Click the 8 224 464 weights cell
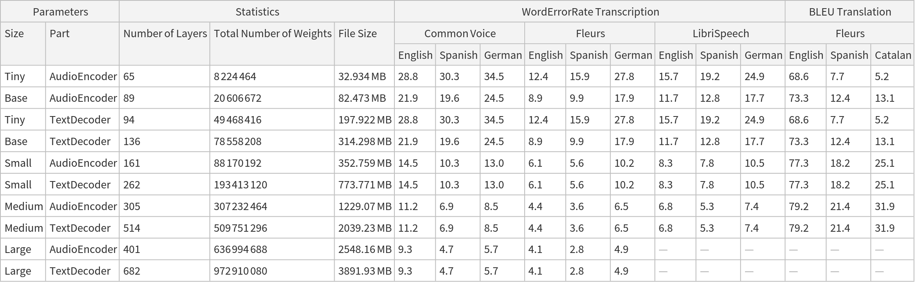 point(235,77)
